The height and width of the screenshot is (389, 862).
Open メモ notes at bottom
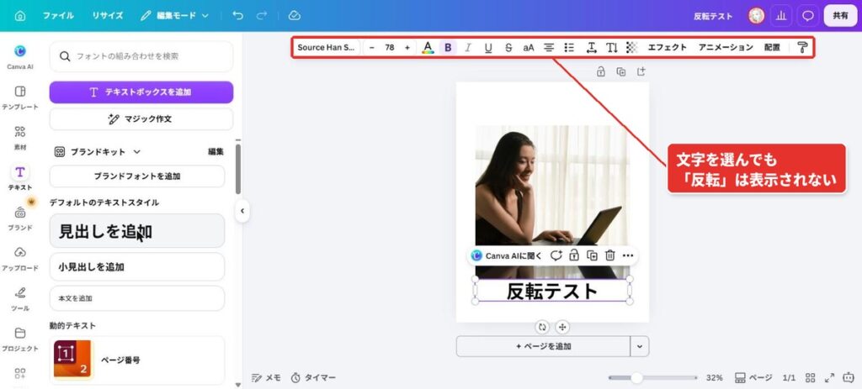[266, 378]
